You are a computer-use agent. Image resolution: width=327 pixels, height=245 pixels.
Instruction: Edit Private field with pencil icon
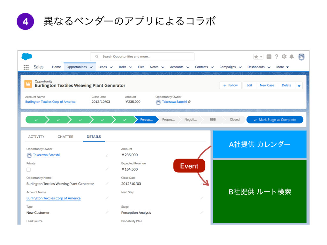pyautogui.click(x=107, y=169)
